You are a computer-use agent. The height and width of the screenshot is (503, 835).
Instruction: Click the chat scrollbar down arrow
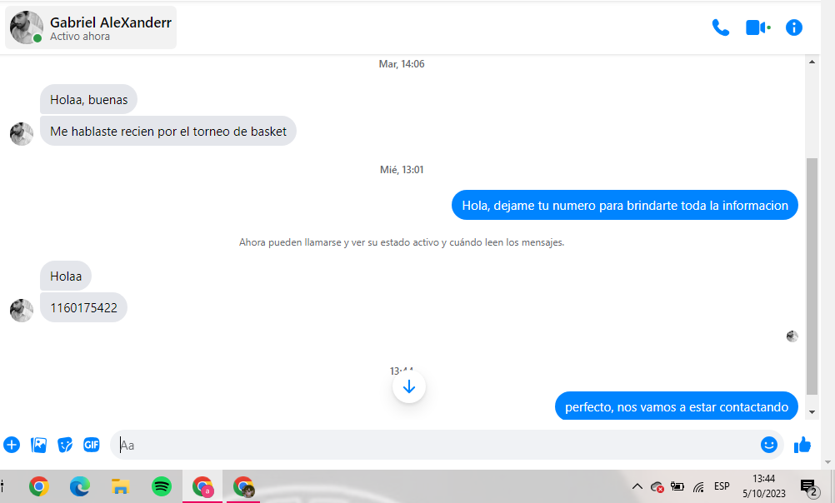(x=812, y=412)
